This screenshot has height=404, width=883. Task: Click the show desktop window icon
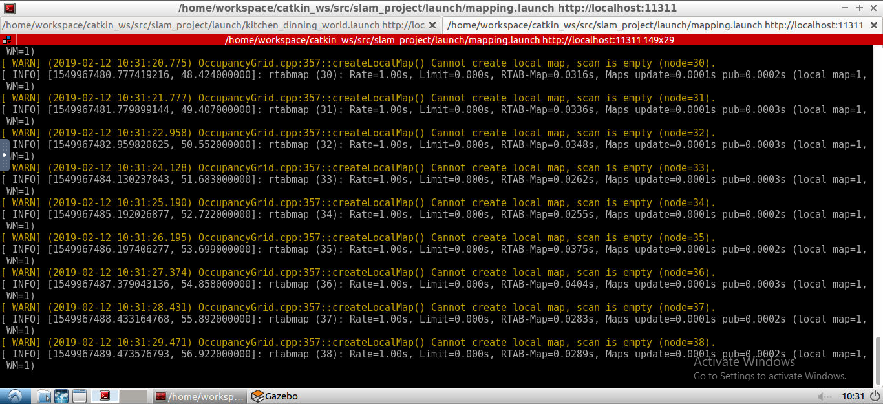tap(79, 396)
